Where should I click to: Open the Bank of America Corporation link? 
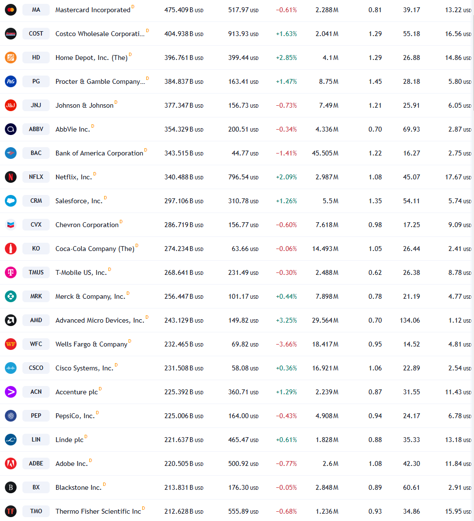coord(99,153)
